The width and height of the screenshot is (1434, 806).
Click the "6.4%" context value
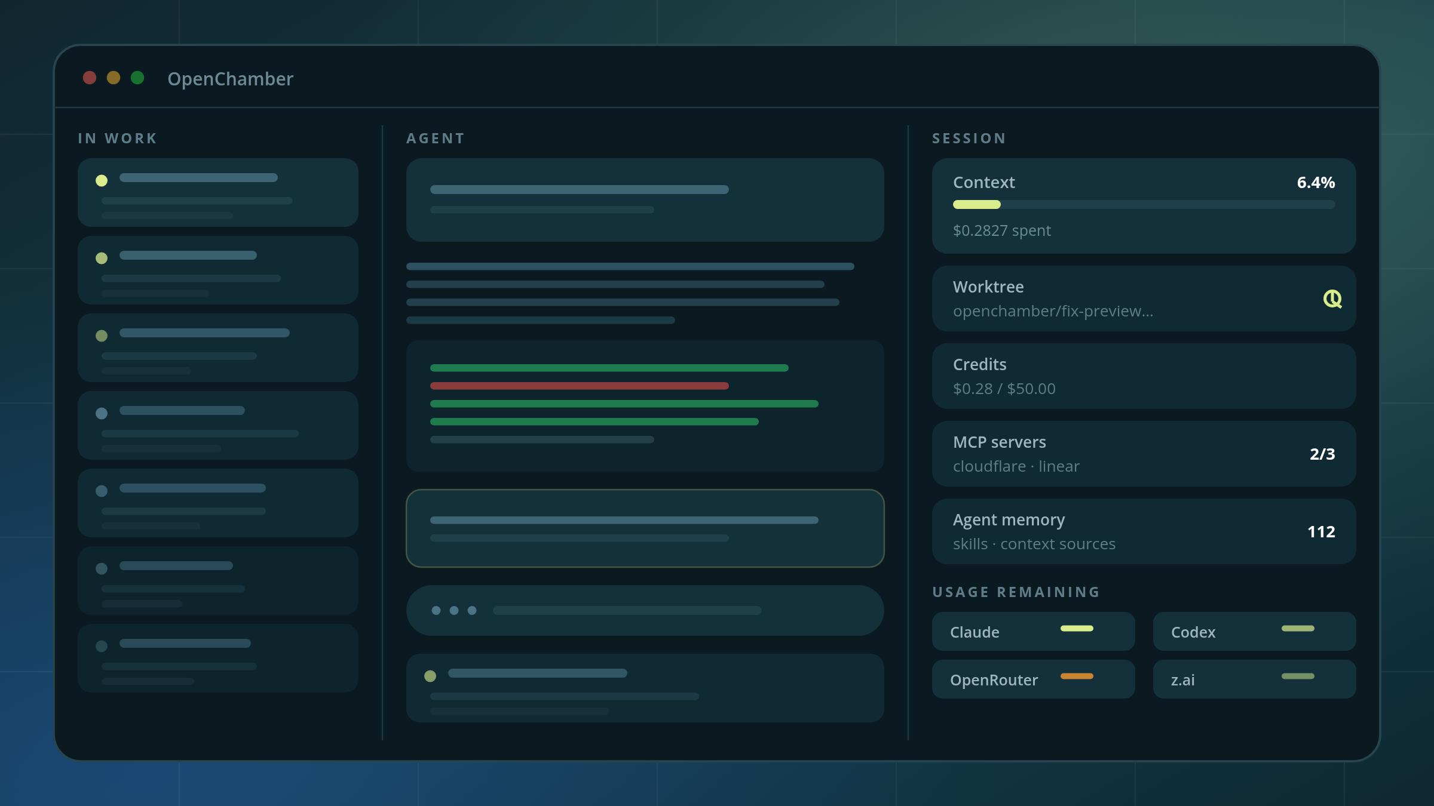1316,183
